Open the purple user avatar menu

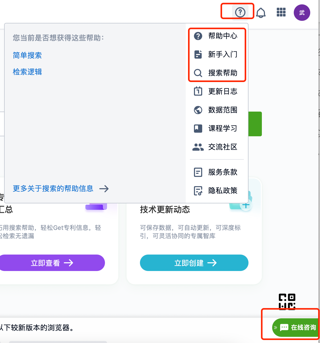[x=302, y=13]
